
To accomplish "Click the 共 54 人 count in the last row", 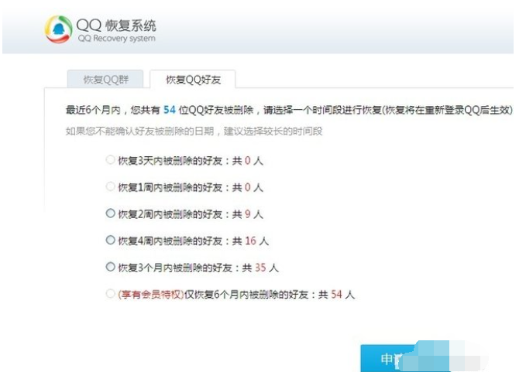I will (x=336, y=295).
